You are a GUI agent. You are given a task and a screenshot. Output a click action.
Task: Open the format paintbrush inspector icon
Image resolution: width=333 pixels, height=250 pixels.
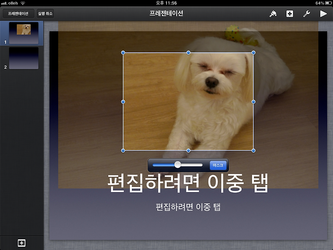[273, 14]
